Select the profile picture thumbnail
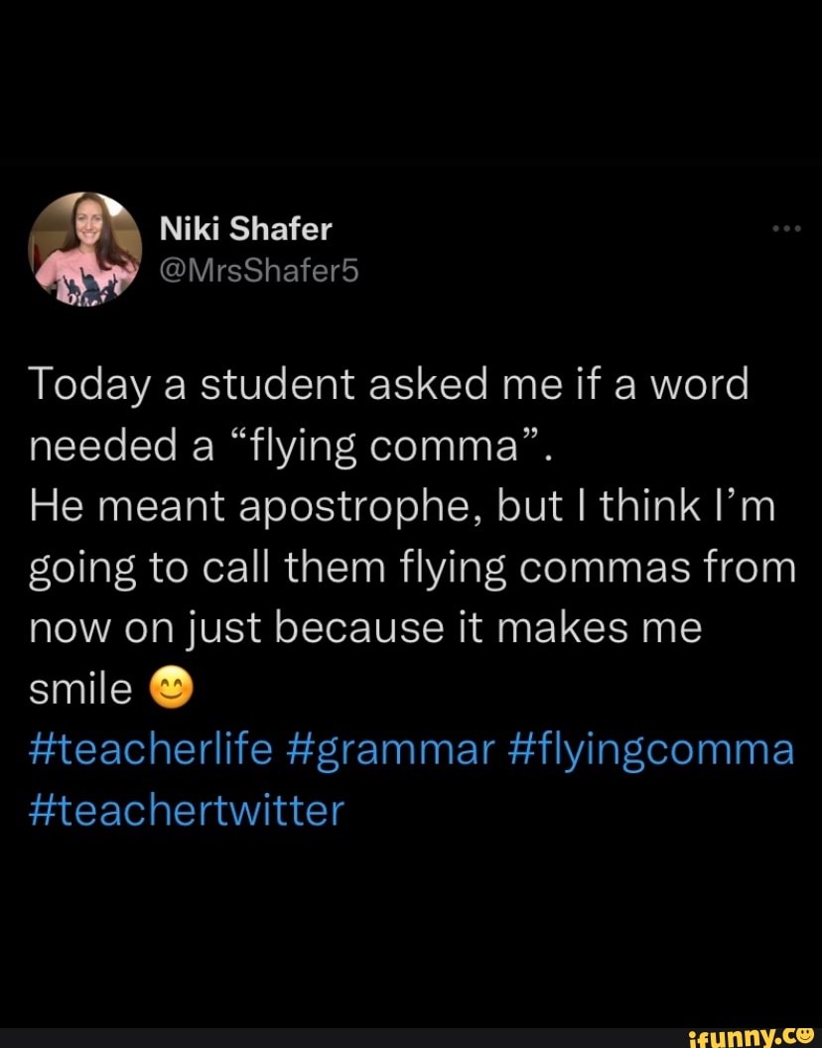 [89, 248]
